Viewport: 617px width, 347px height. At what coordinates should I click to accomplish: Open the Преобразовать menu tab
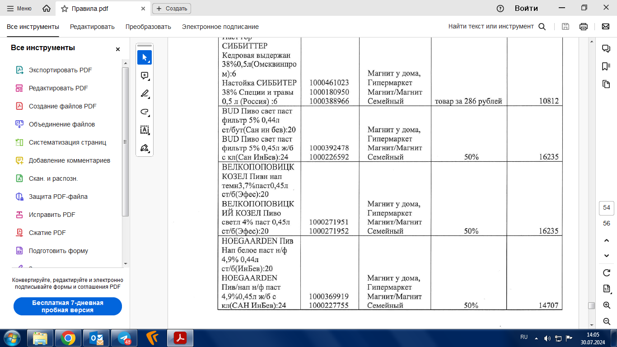(148, 27)
